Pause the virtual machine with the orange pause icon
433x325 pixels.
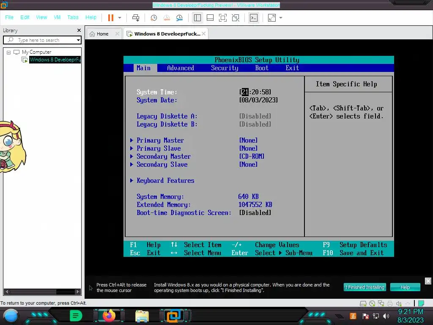(111, 18)
